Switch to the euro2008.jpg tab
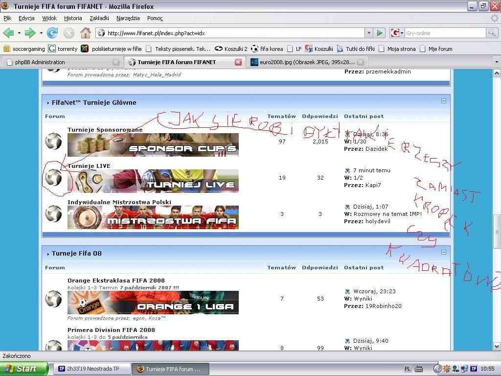This screenshot has height=376, width=501. 306,62
